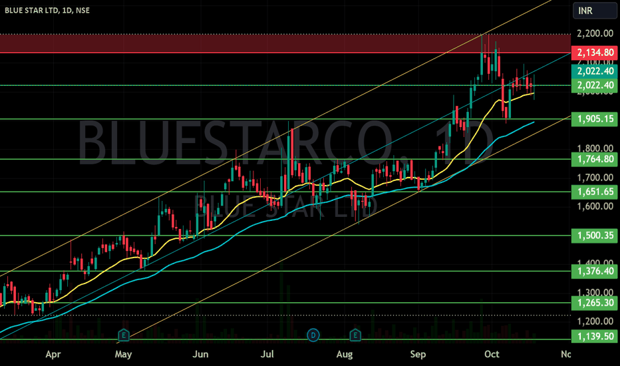Click the May label on time axis
The height and width of the screenshot is (366, 620).
(x=123, y=354)
